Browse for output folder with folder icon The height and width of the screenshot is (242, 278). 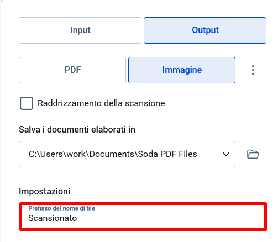253,154
